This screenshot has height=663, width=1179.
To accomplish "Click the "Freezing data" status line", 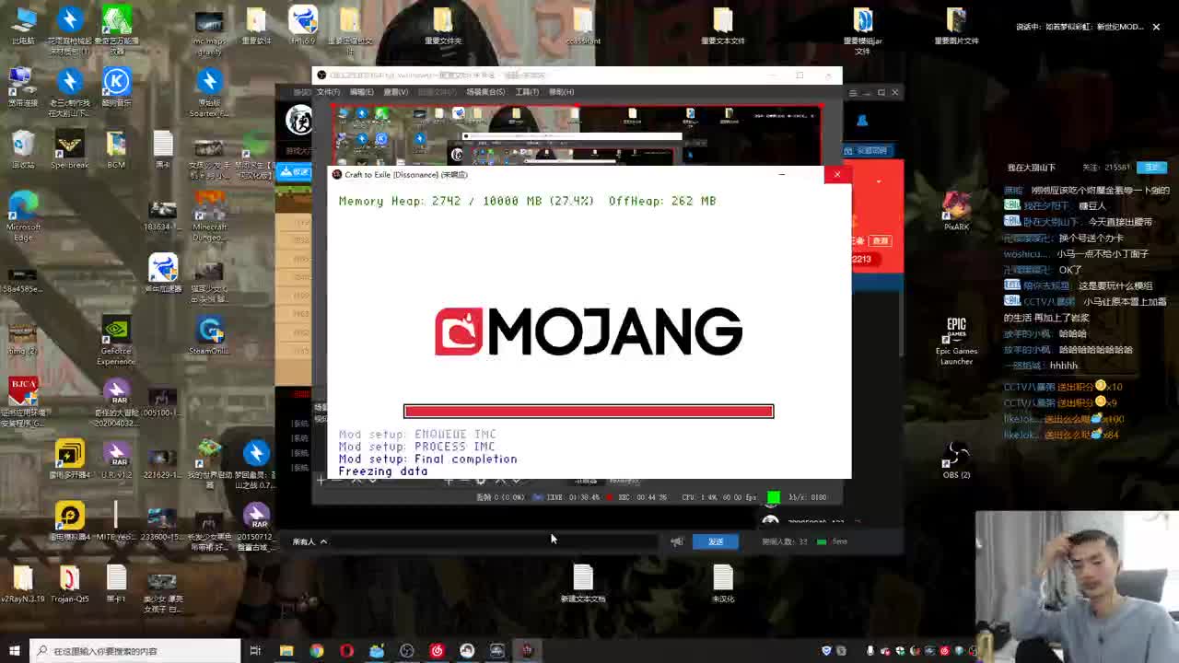I will coord(383,471).
